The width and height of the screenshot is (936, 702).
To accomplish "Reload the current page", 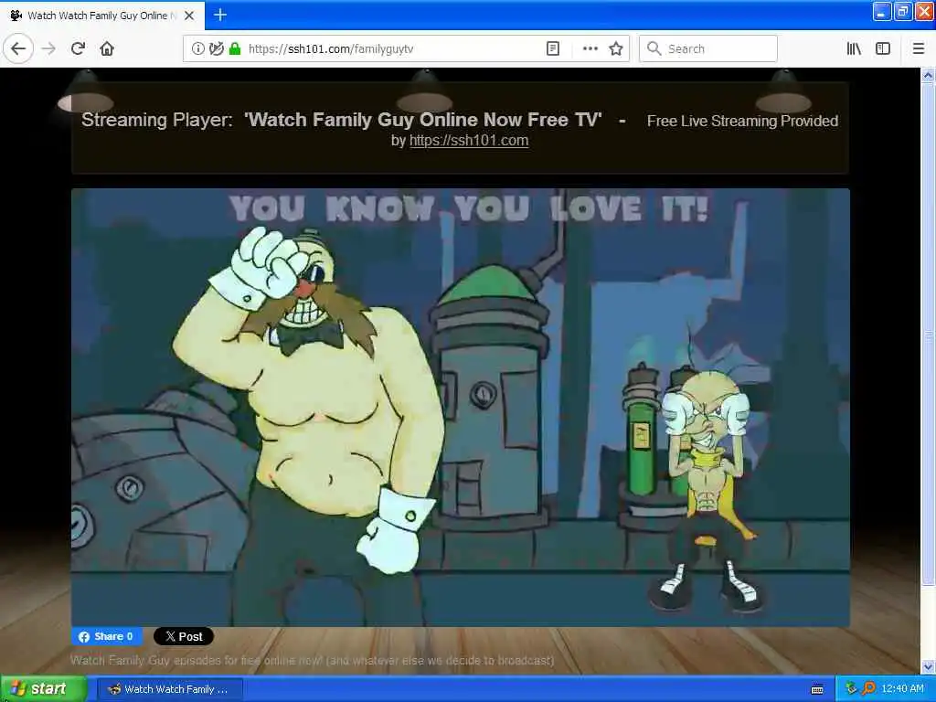I will 78,48.
